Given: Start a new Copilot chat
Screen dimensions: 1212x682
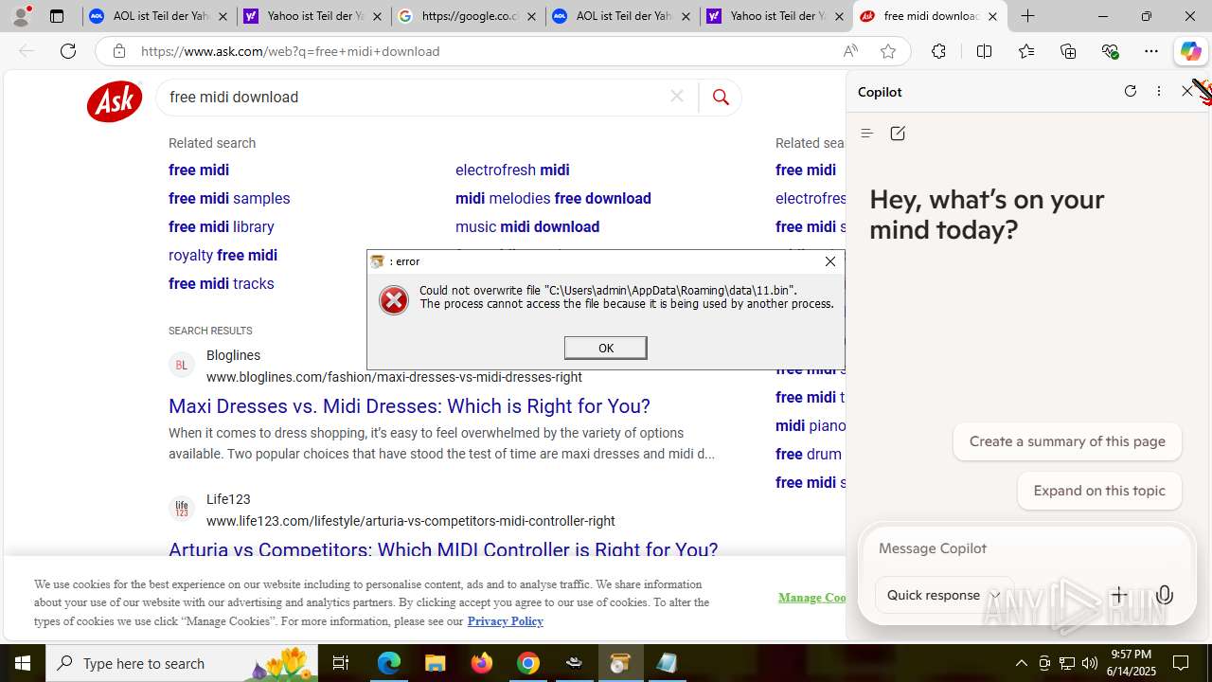Looking at the screenshot, I should 898,134.
